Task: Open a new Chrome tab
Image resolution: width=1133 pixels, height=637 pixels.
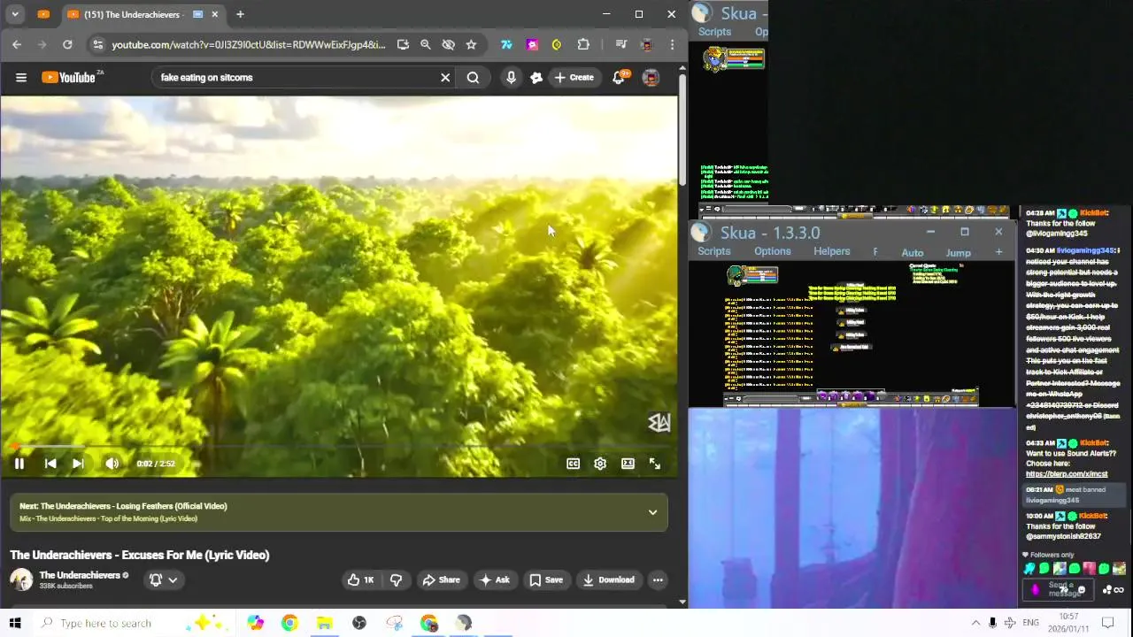Action: [x=240, y=14]
